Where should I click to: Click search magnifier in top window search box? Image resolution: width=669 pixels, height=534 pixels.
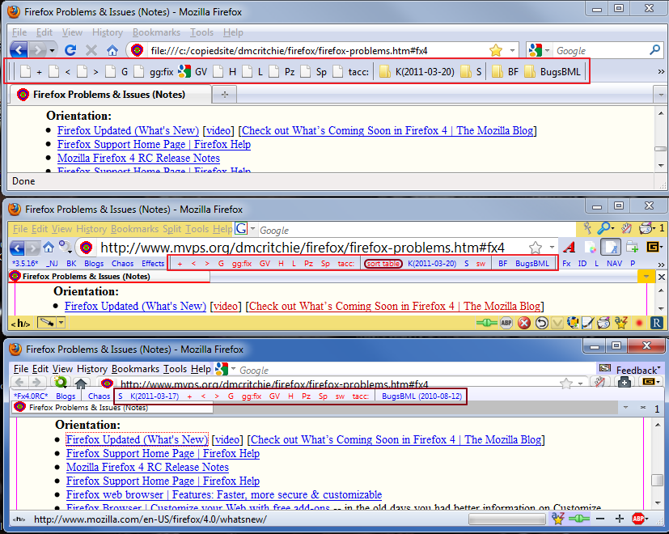(654, 50)
